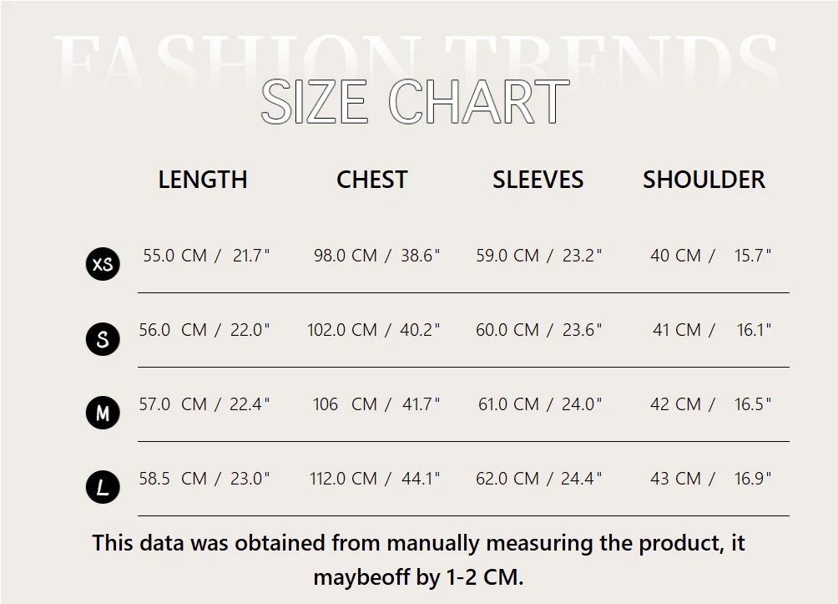
Task: Click L length value 58.5 CM
Action: [173, 479]
